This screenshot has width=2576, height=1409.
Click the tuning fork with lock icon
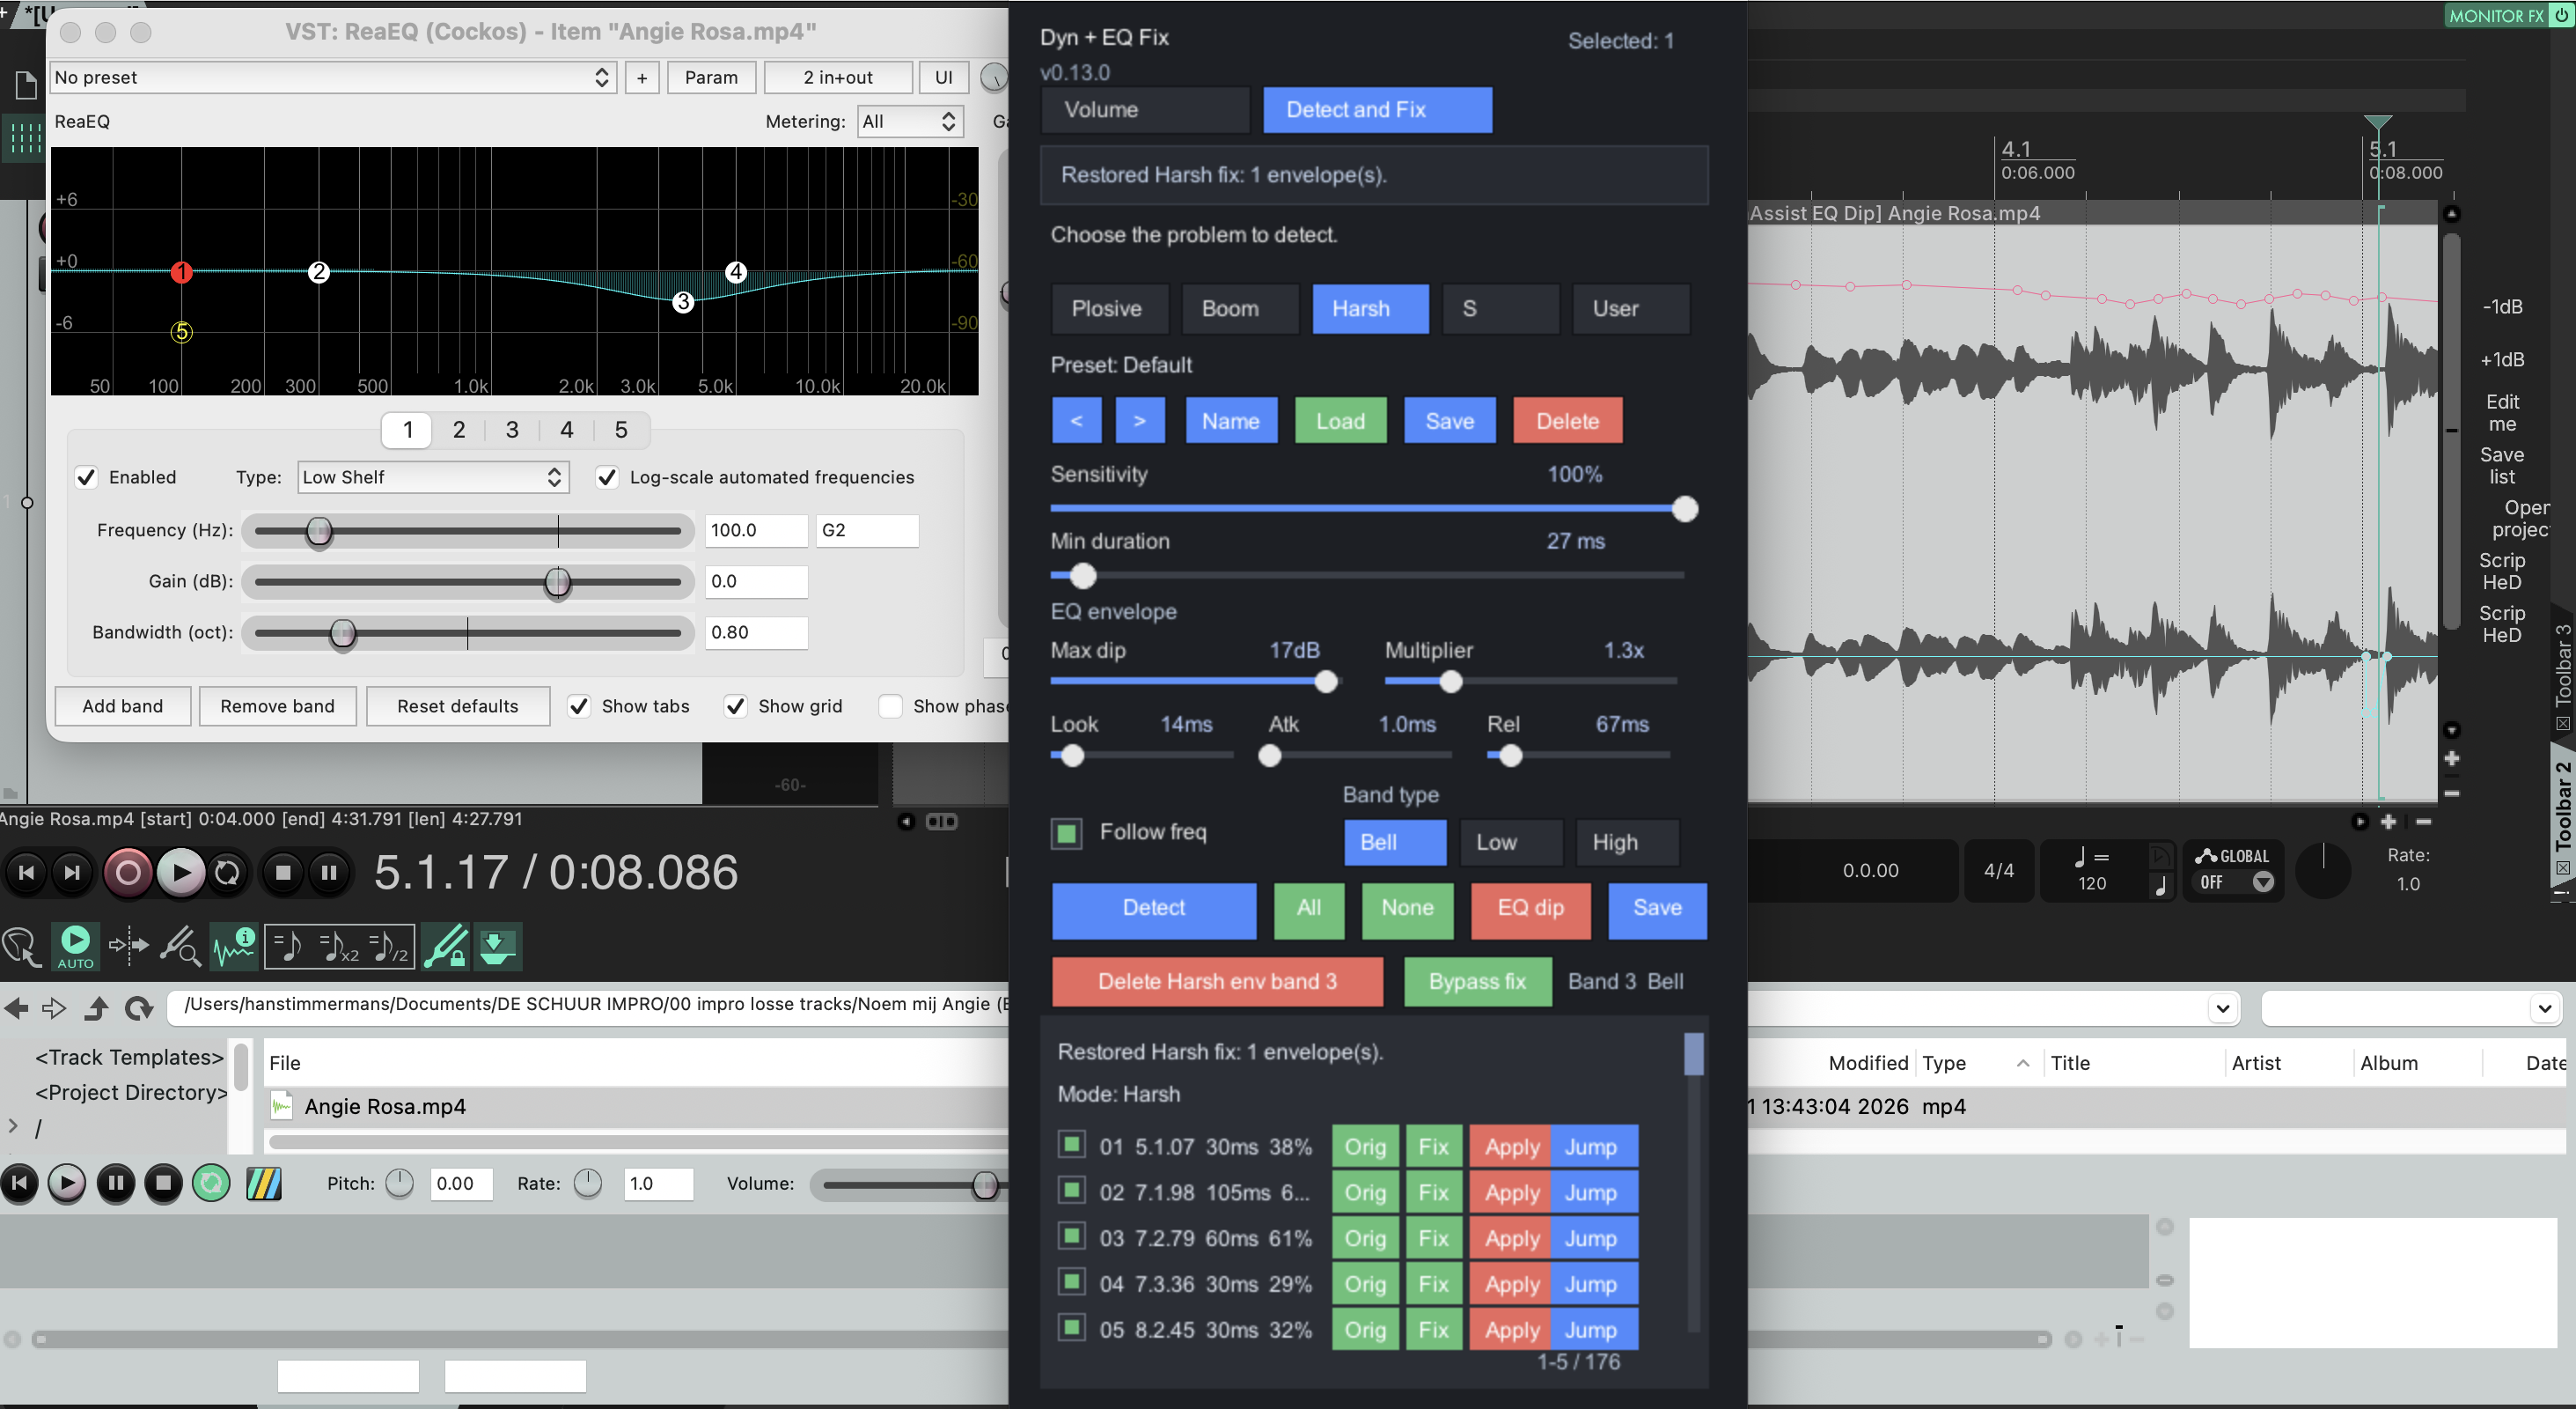point(445,947)
